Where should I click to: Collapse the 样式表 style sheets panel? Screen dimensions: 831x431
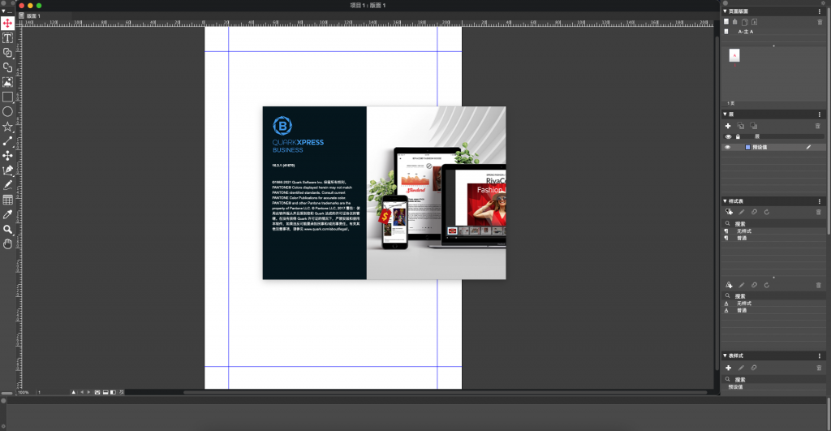725,201
